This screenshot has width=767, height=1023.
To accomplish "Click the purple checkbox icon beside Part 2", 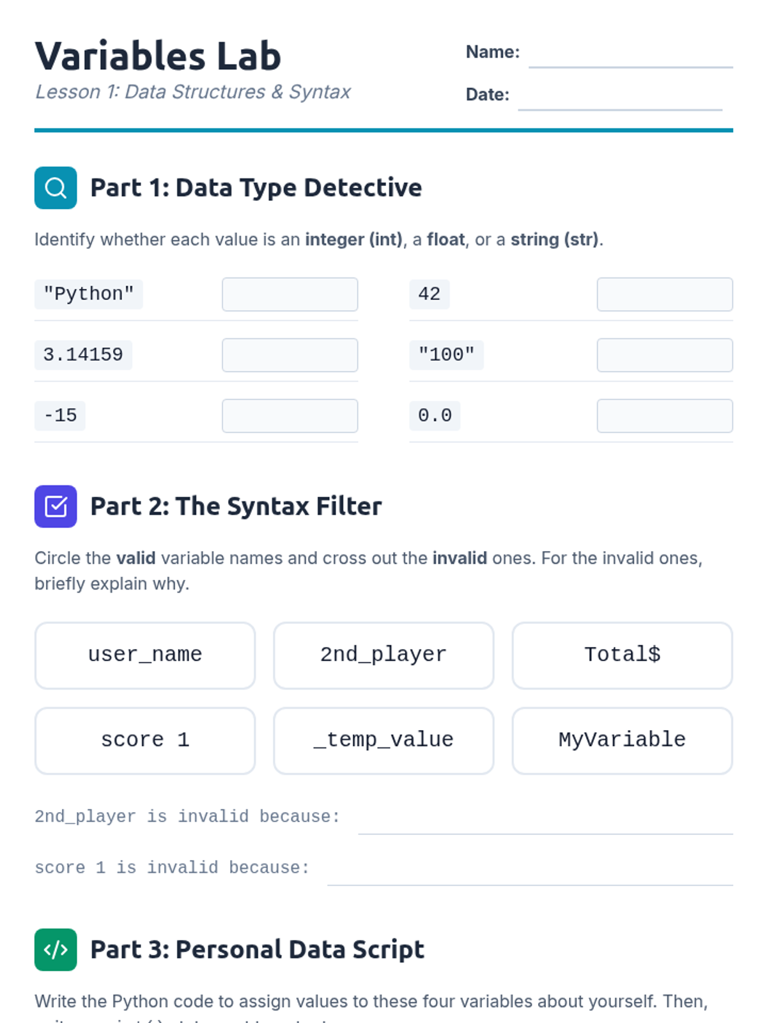I will pos(56,506).
